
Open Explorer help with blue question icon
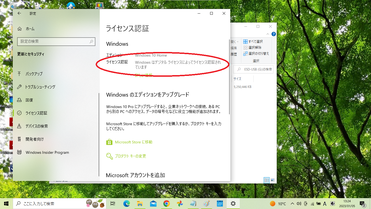(x=273, y=34)
